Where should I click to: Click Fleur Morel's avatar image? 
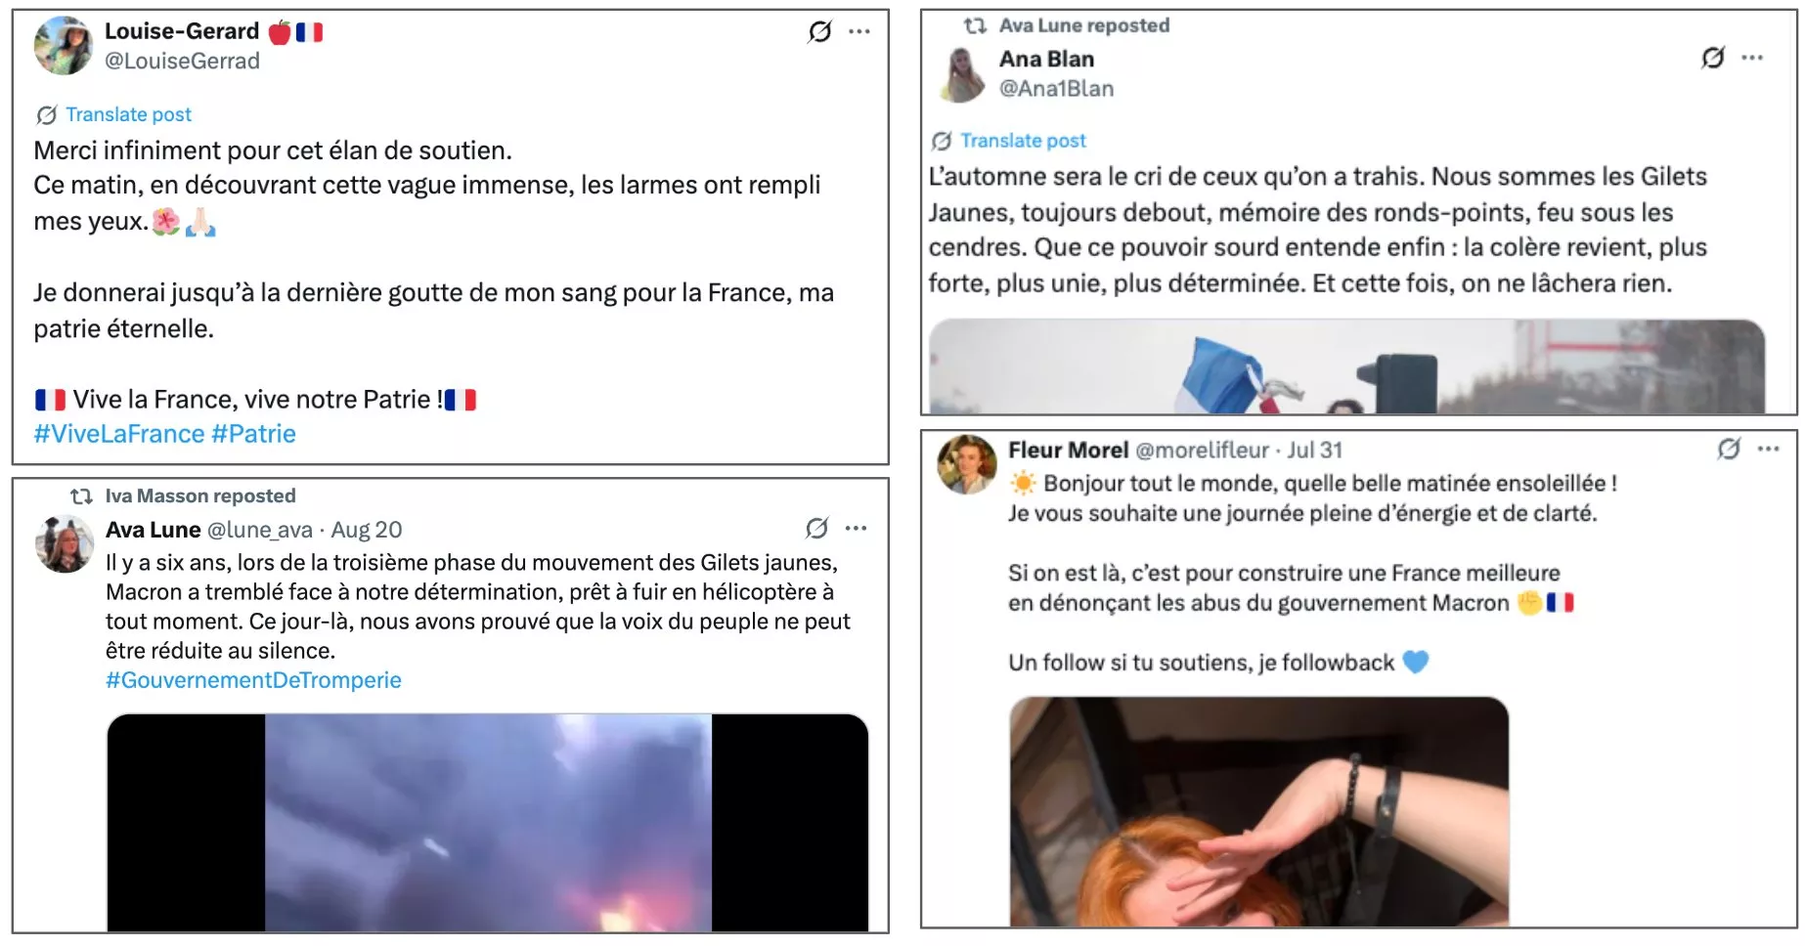(967, 464)
